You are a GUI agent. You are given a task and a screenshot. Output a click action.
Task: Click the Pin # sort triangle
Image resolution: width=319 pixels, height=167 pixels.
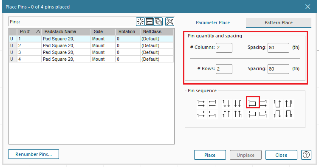pyautogui.click(x=38, y=31)
